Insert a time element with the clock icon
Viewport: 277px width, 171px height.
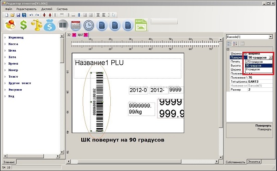point(89,25)
